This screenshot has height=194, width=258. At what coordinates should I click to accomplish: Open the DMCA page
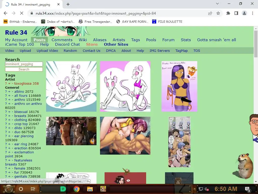point(111,51)
